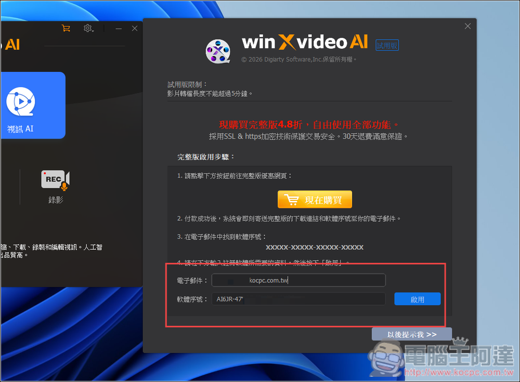Click step 1 請點擊下方按鈕 instruction text
Image resolution: width=520 pixels, height=382 pixels.
234,176
